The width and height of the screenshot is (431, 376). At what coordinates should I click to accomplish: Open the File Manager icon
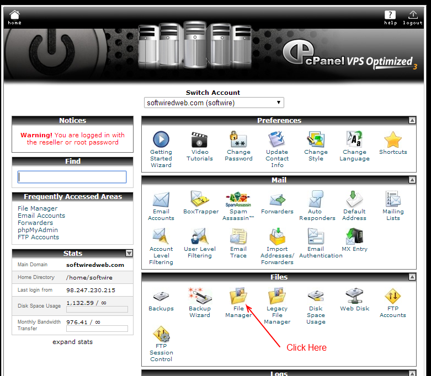238,297
